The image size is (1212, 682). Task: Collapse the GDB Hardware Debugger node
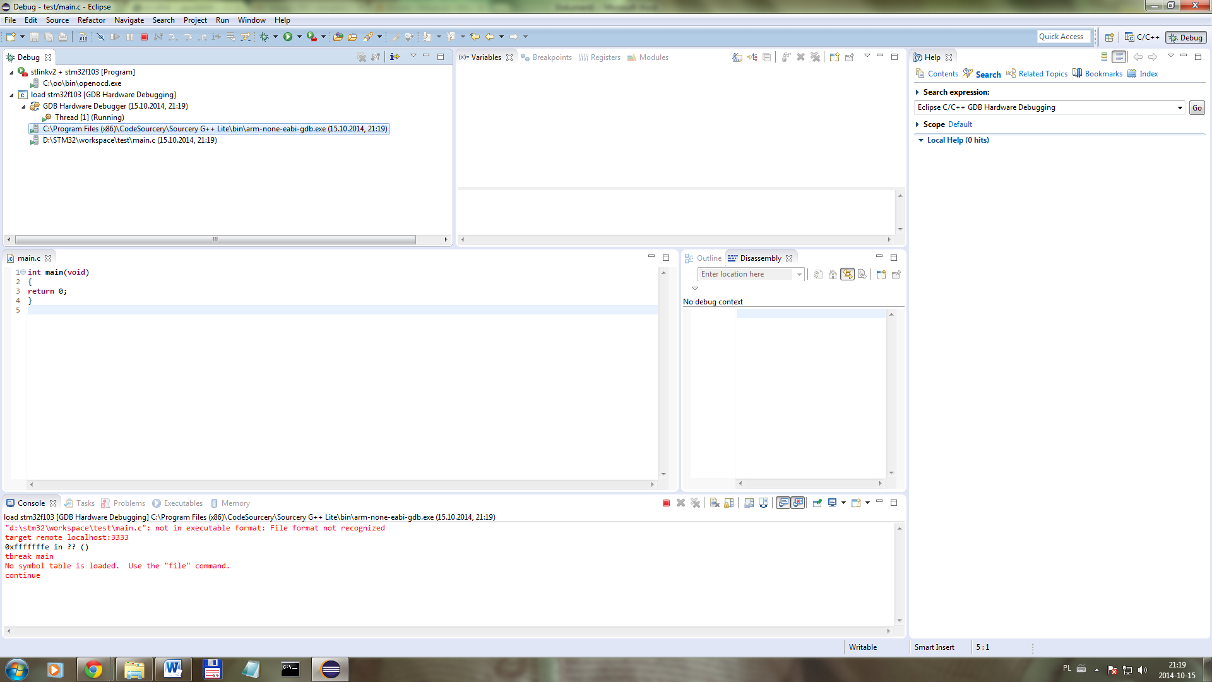(x=23, y=105)
